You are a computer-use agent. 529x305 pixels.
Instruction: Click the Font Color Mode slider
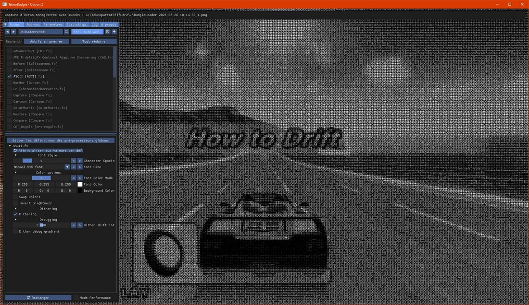(41, 178)
